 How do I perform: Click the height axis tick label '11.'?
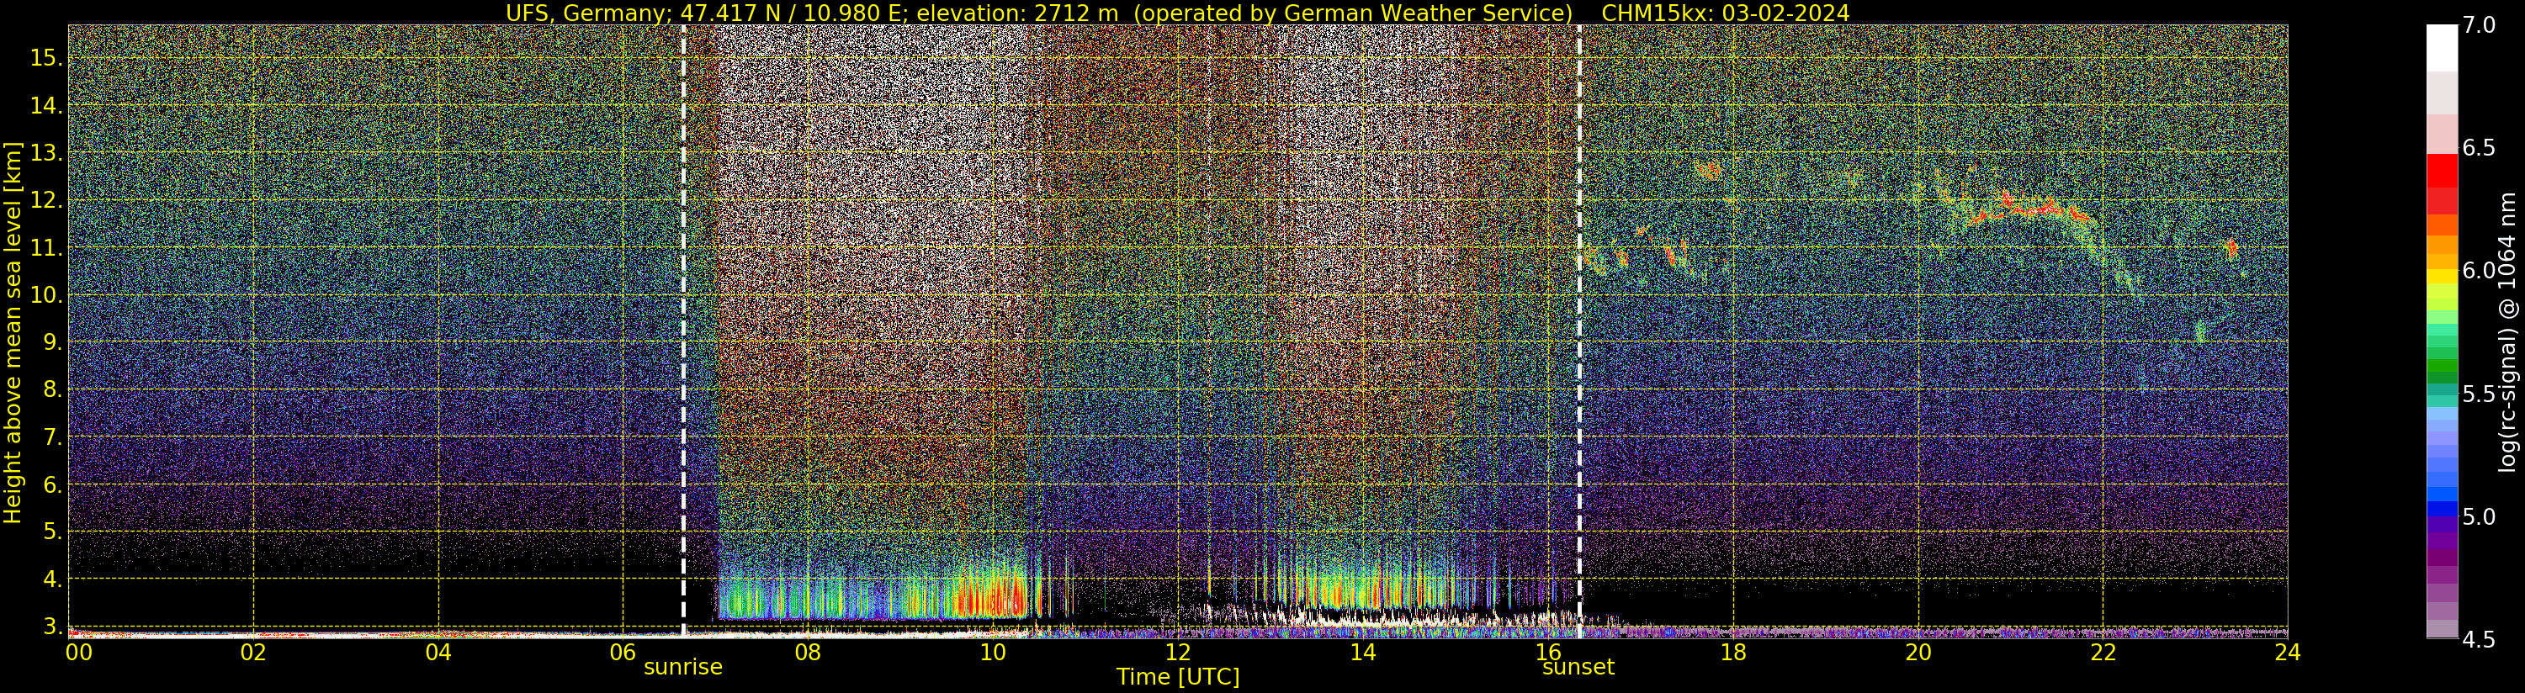(46, 248)
